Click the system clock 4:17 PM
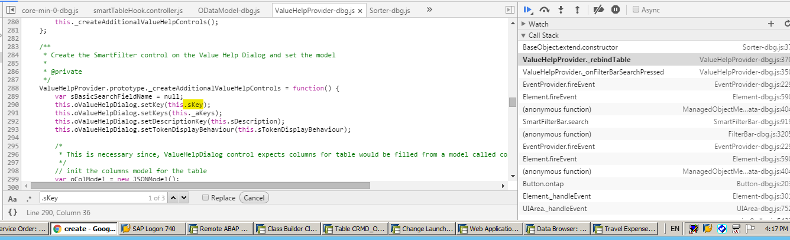Viewport: 790px width, 240px height. tap(776, 229)
